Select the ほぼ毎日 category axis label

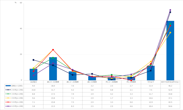pyautogui.click(x=34, y=82)
